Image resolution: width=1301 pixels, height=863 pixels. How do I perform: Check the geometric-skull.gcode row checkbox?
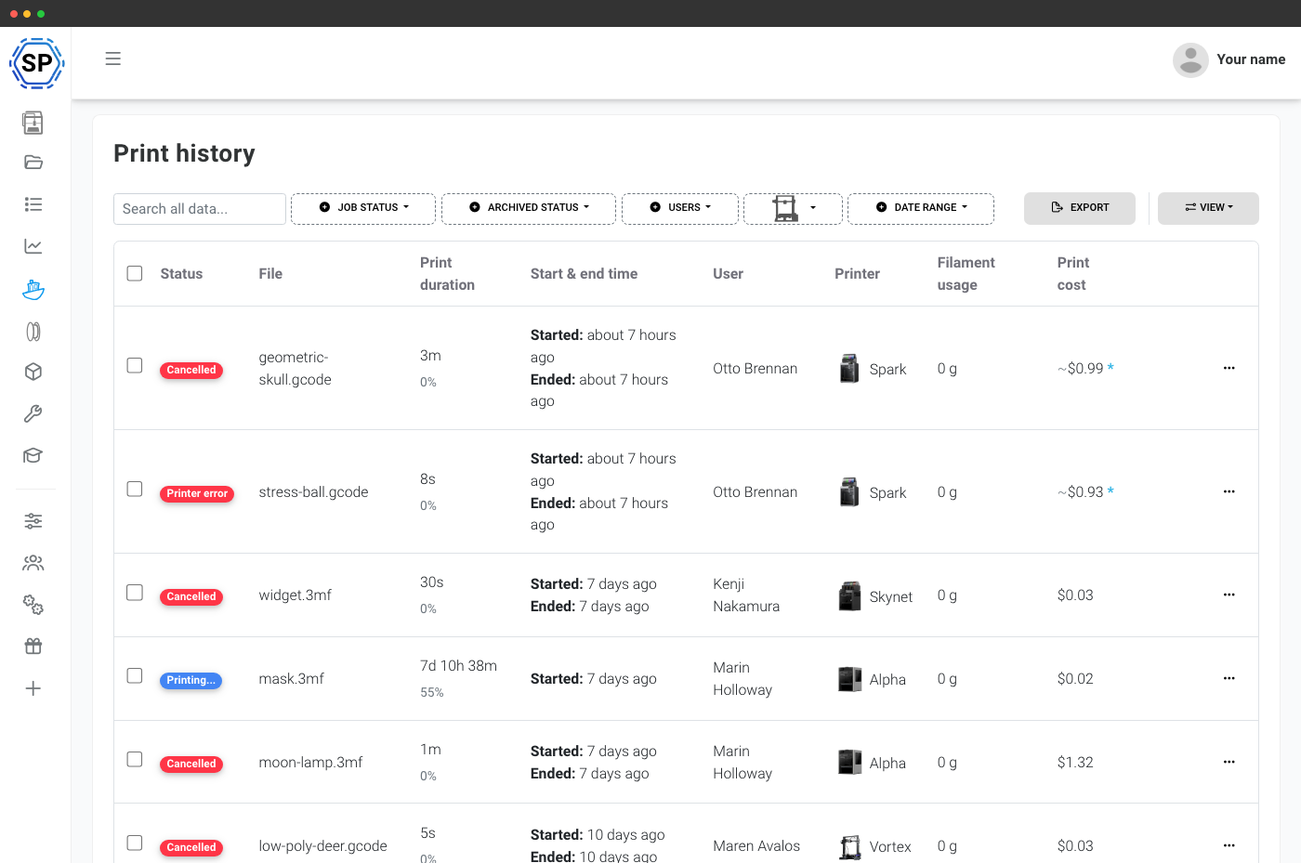click(x=135, y=365)
